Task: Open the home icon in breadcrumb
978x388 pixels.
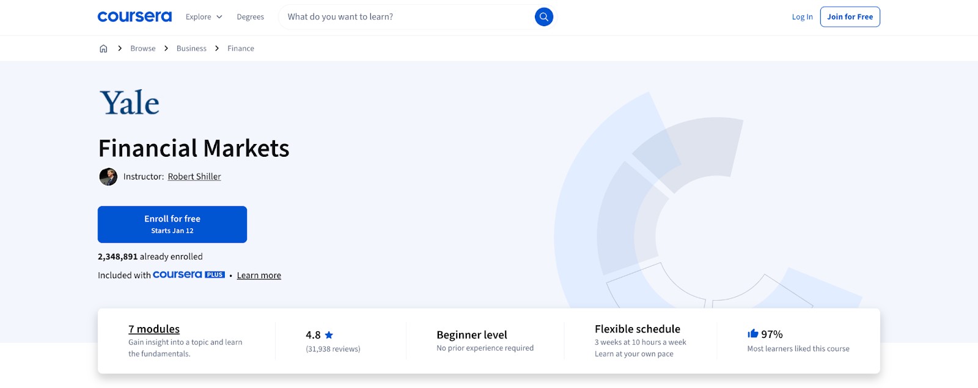Action: [103, 48]
